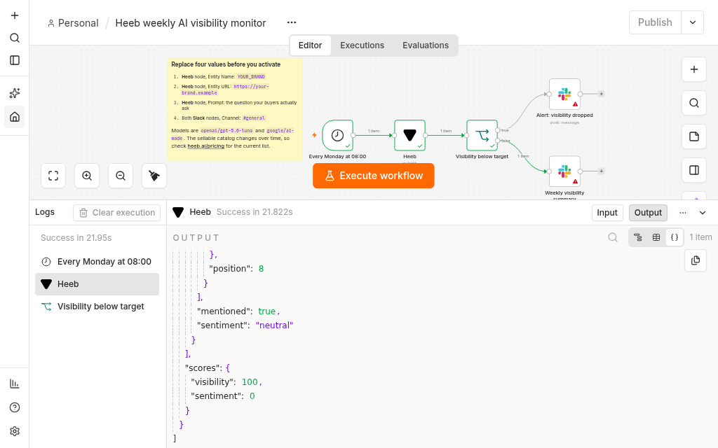
Task: Click the fit-to-view canvas button
Action: (53, 176)
